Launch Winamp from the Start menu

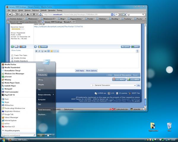click(x=8, y=80)
